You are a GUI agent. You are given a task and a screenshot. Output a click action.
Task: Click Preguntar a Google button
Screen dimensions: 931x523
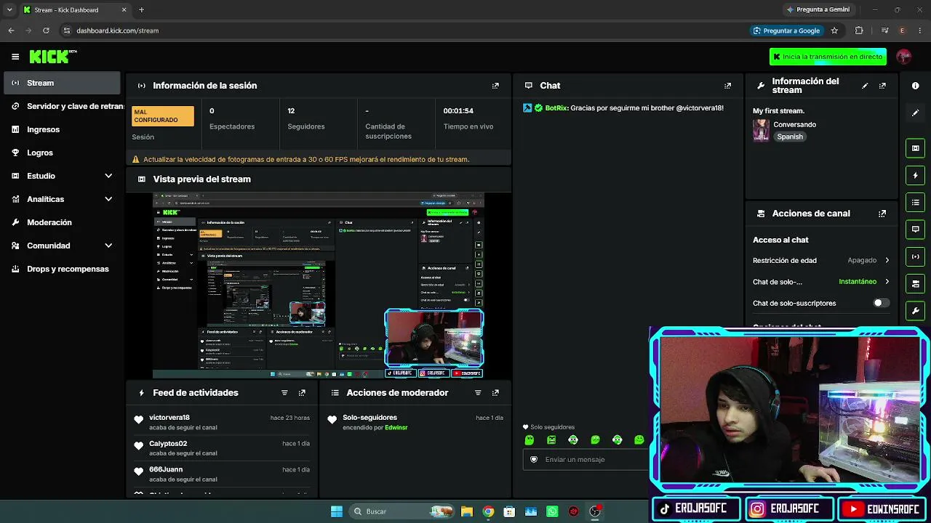coord(786,31)
